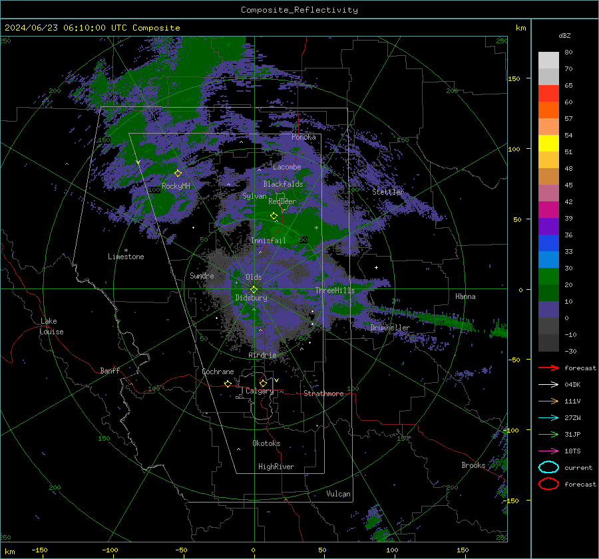599x559 pixels.
Task: Click the yellow V marker northwest of RockyMH
Action: coord(138,163)
